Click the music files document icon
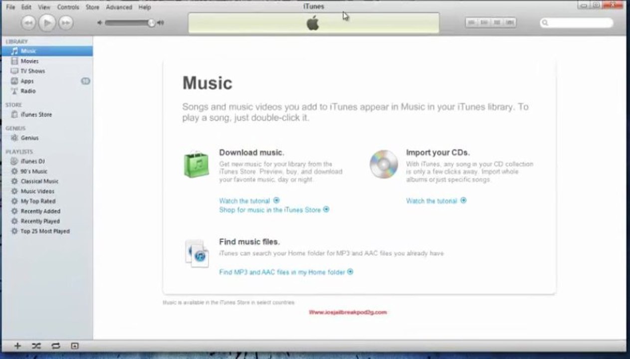Screen dimensions: 630x359 click(197, 253)
